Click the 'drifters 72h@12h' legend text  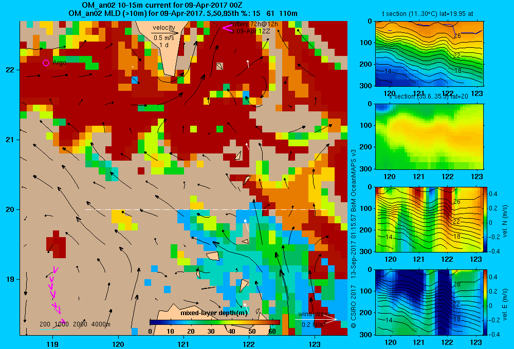tap(254, 24)
